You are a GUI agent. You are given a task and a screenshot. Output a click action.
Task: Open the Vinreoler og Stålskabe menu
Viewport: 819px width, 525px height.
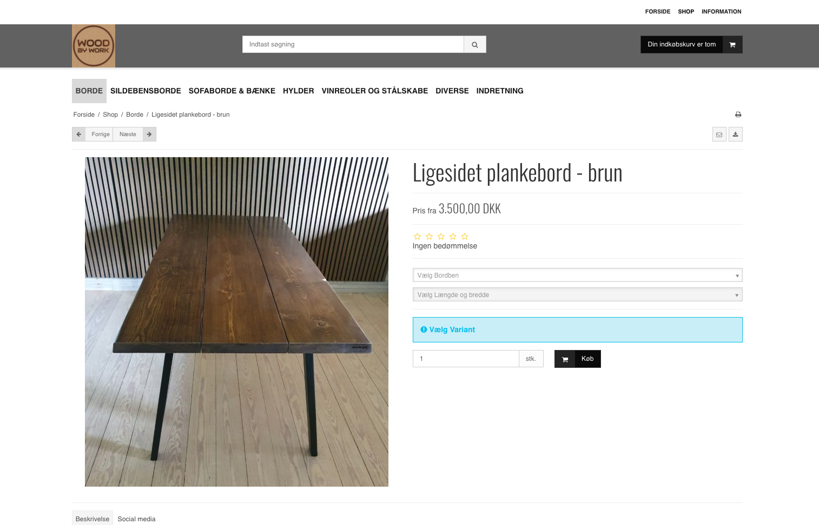[375, 91]
